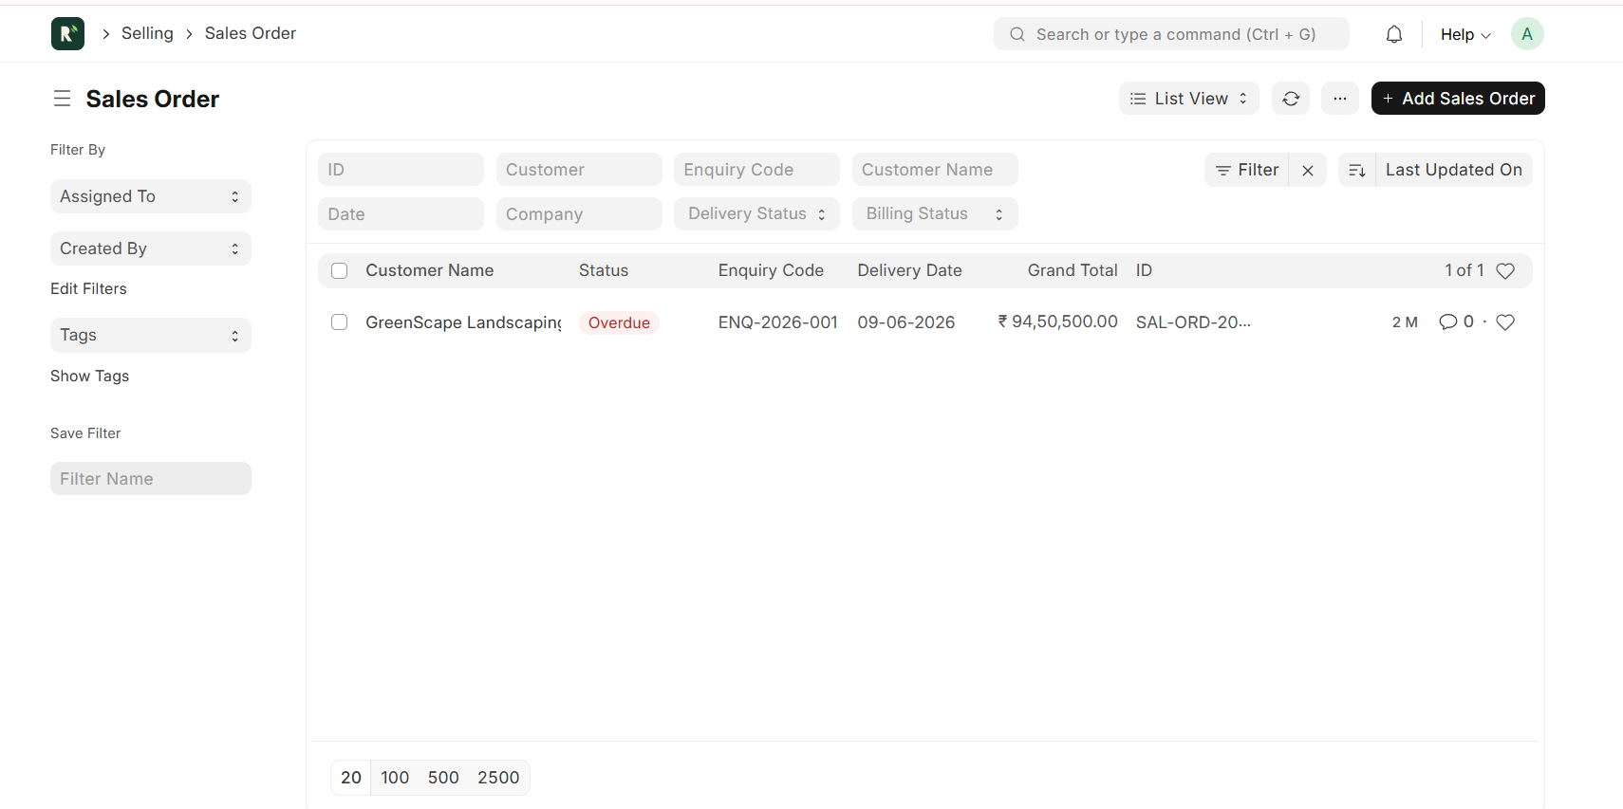Open the Filter button
The width and height of the screenshot is (1623, 809).
(x=1247, y=170)
